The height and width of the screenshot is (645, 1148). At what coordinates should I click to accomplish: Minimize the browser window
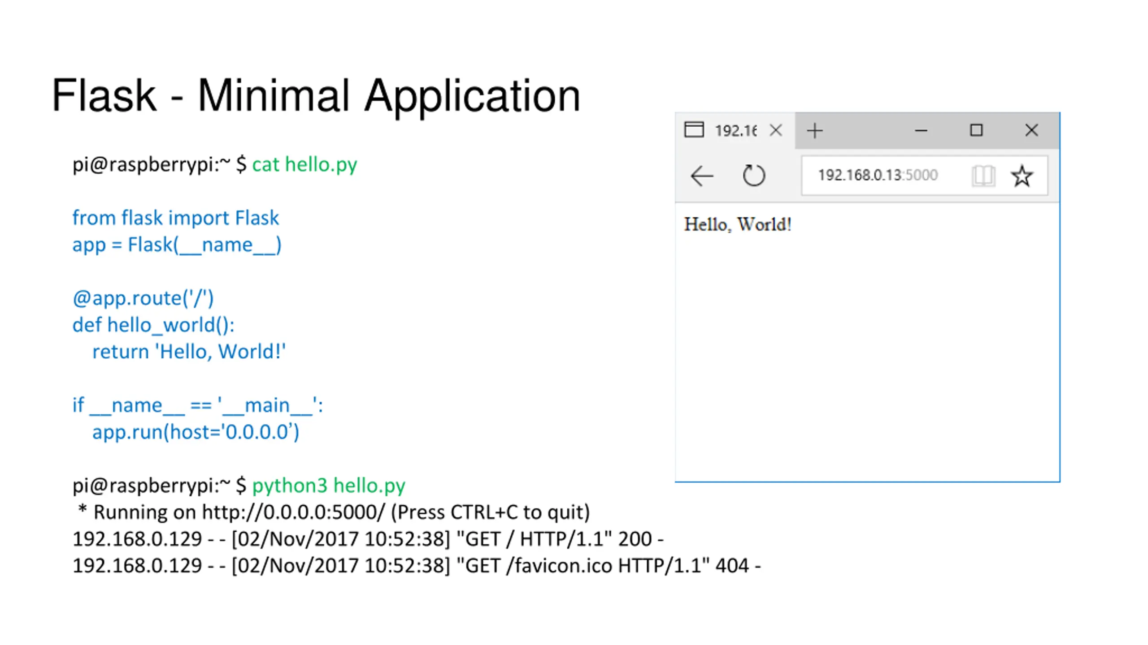(x=921, y=131)
